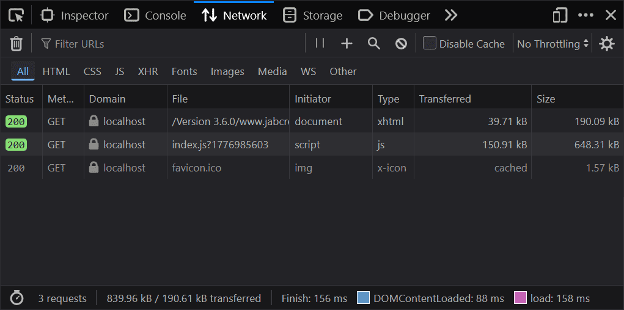This screenshot has height=310, width=624.
Task: Open the Inspector panel
Action: click(x=75, y=15)
